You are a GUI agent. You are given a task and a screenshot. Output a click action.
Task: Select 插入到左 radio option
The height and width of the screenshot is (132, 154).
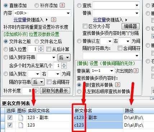(x=6, y=74)
